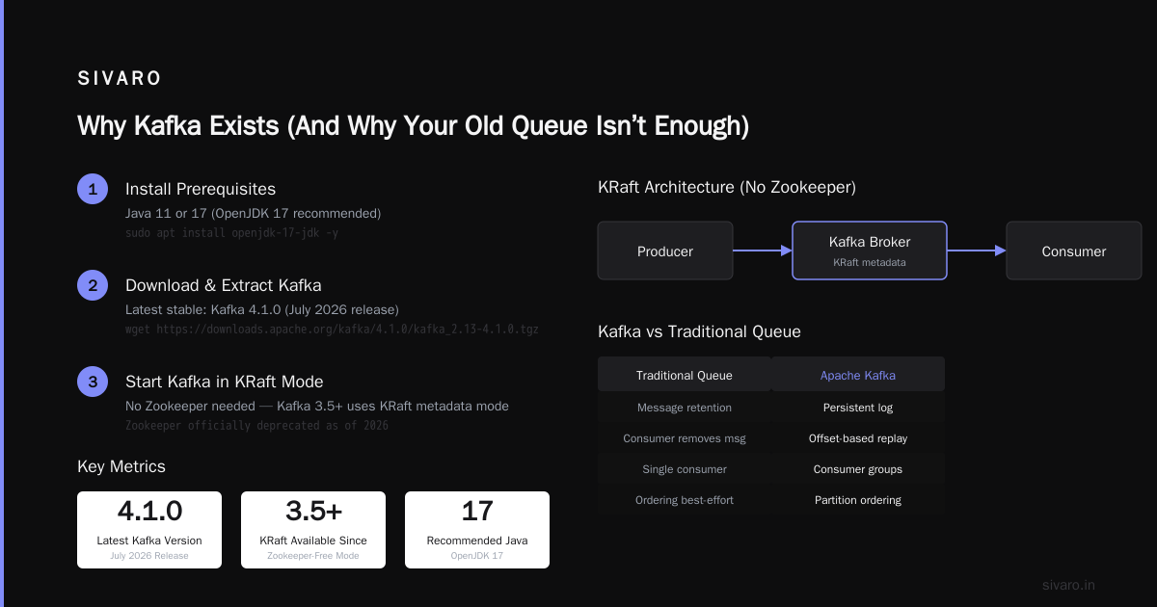Click the 'Download & Extract Kafka' step title
The image size is (1157, 607).
coord(224,285)
